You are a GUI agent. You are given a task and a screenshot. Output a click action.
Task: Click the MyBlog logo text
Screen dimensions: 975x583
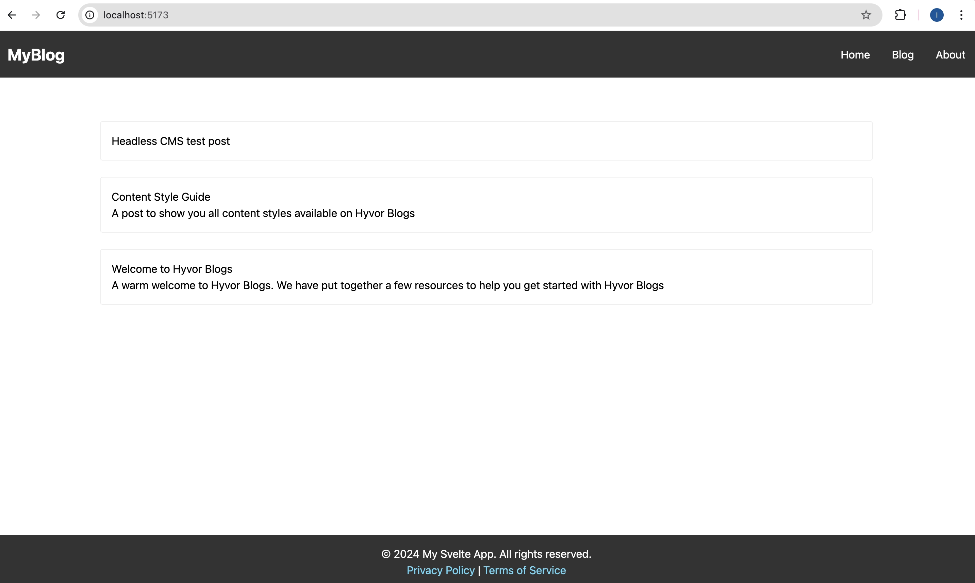36,55
